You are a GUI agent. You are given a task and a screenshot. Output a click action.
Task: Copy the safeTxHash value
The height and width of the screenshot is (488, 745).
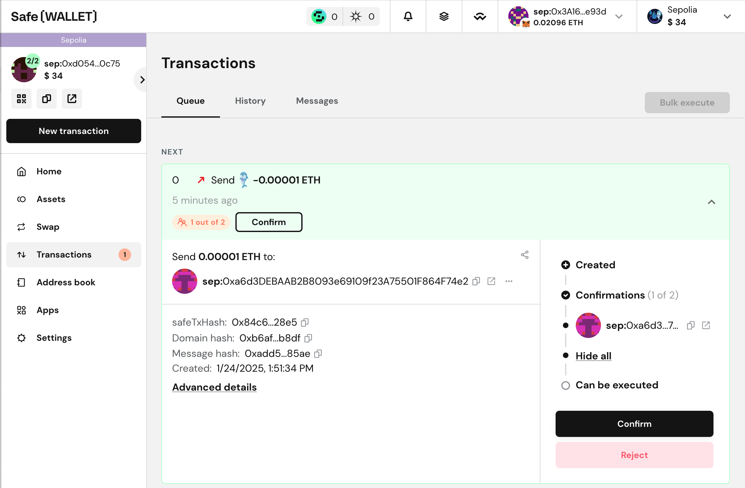click(x=304, y=322)
